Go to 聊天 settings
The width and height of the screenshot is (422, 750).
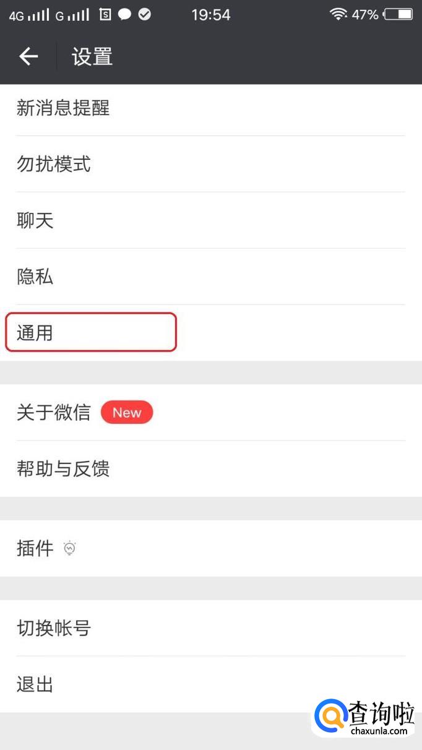[35, 220]
